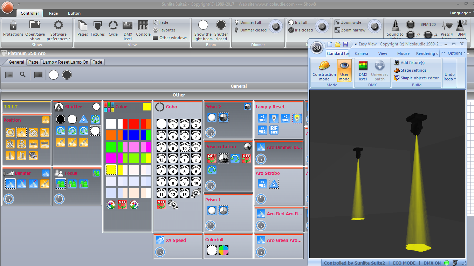Click DMX level in Easy View ribbon

[x=363, y=71]
